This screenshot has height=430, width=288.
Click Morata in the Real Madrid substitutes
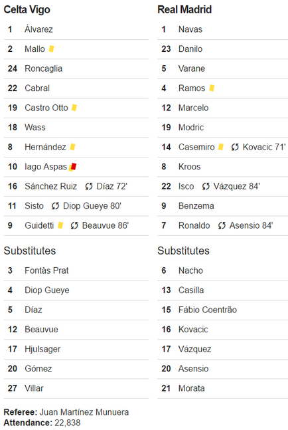[x=191, y=388]
